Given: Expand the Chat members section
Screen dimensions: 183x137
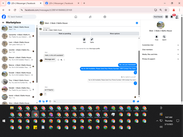Looking at the screenshot, I should (x=160, y=50).
